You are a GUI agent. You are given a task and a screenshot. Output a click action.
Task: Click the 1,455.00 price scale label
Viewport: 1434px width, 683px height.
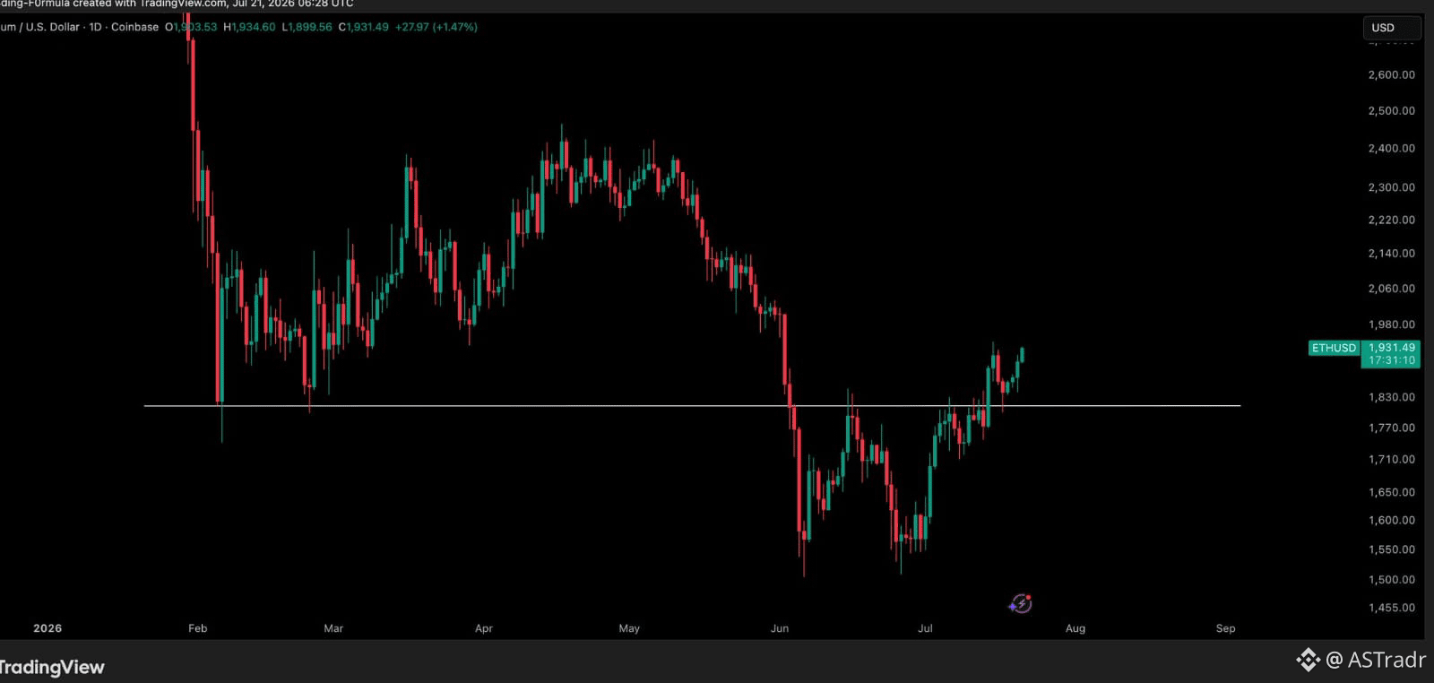(1392, 608)
